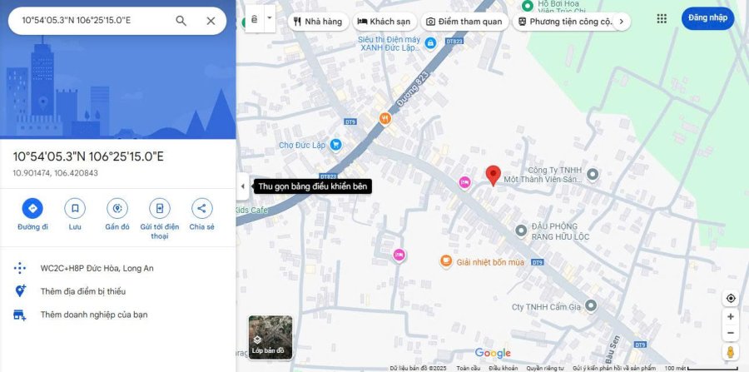Click the Đăng nhập sign-in button

click(x=707, y=18)
